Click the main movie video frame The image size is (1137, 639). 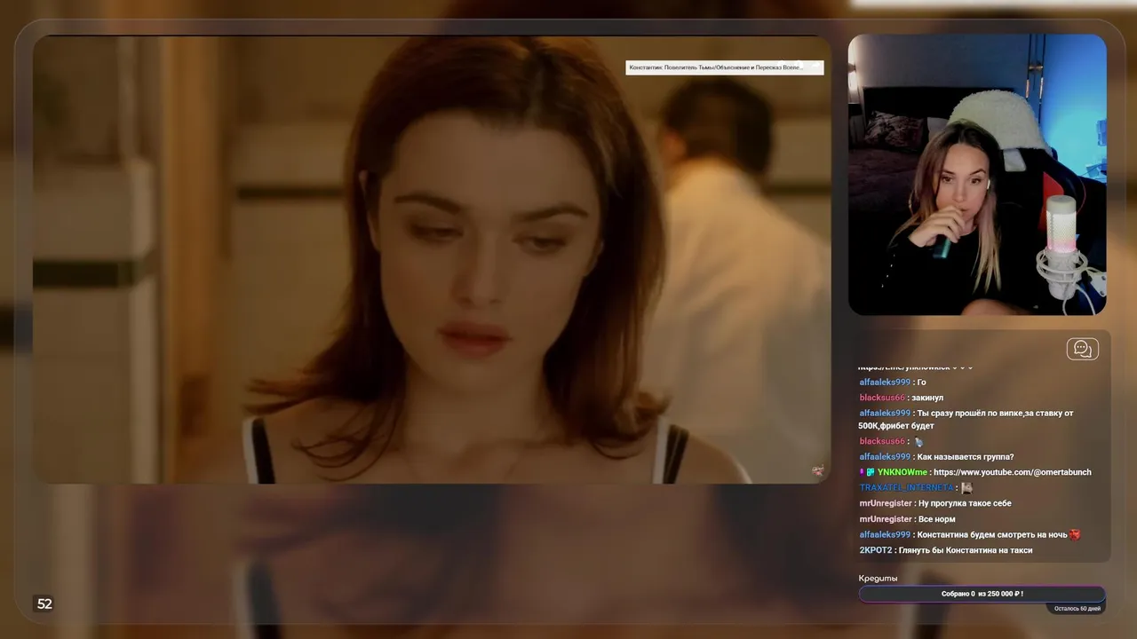coord(432,259)
